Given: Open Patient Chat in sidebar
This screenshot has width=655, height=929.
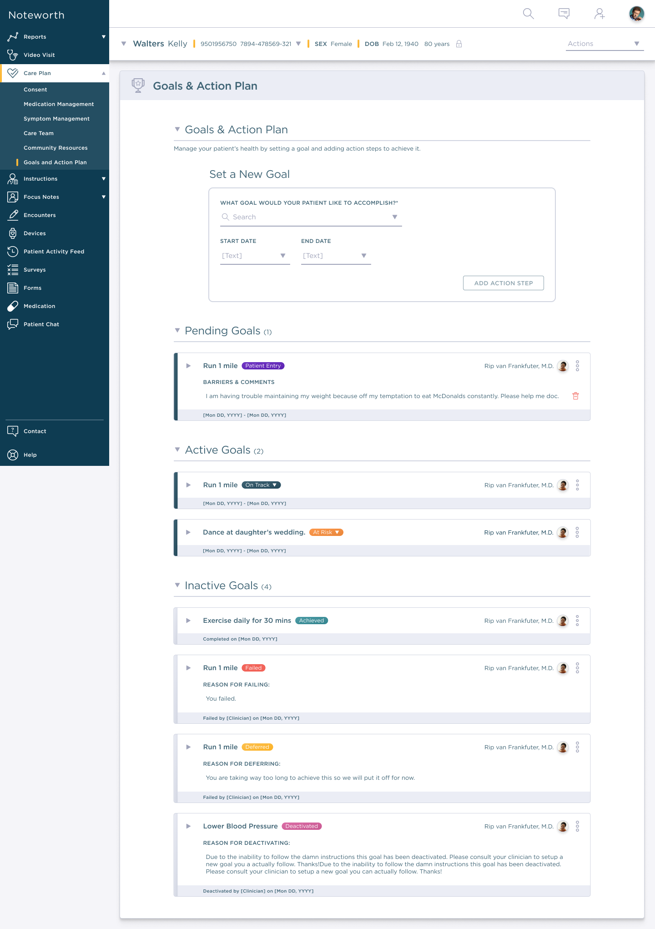Looking at the screenshot, I should point(41,324).
